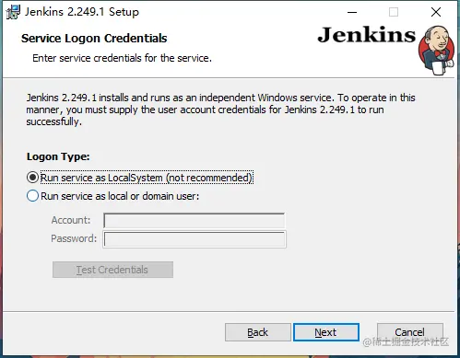Minimize the Jenkins Setup window

pos(352,12)
